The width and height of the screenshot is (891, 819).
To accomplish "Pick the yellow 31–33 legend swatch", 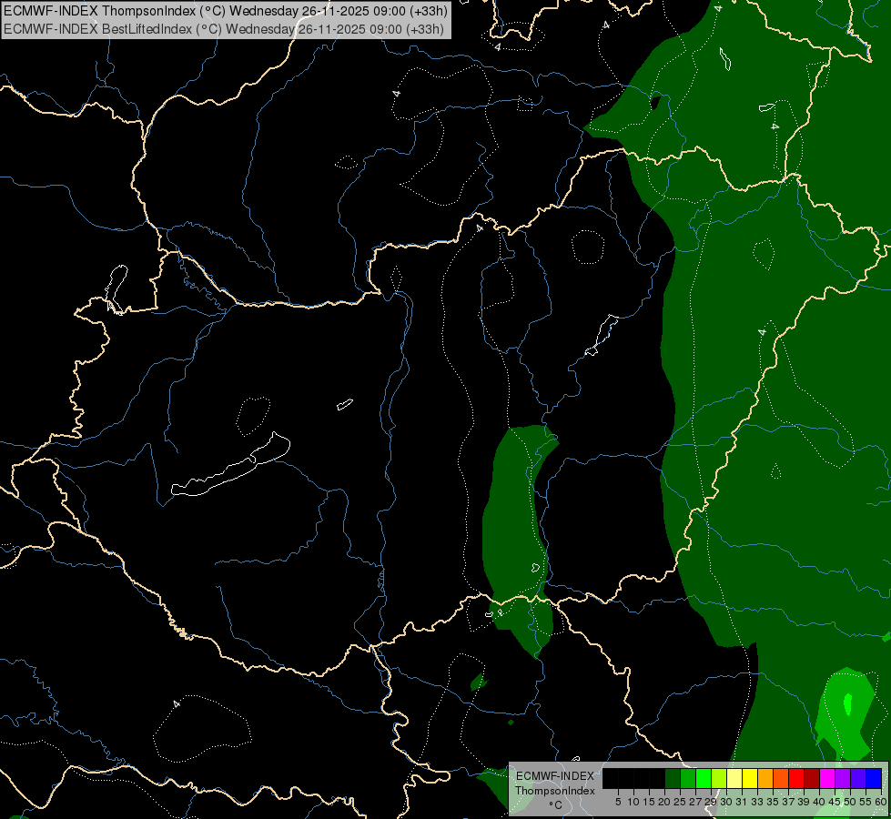I will tap(750, 778).
